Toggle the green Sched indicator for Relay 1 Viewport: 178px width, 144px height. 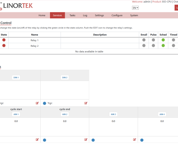click(163, 40)
